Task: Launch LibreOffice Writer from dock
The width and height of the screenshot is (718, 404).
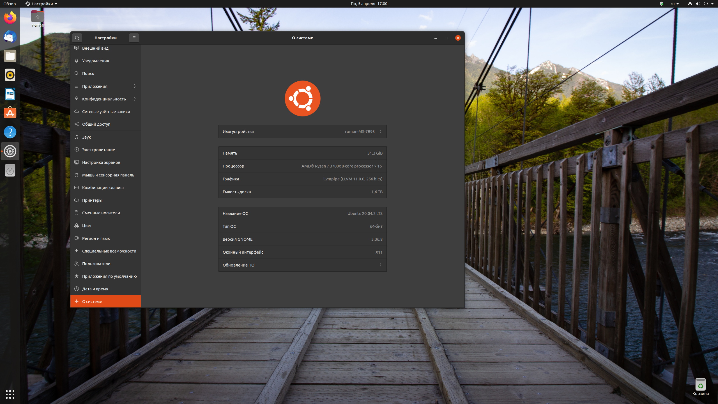Action: click(10, 94)
